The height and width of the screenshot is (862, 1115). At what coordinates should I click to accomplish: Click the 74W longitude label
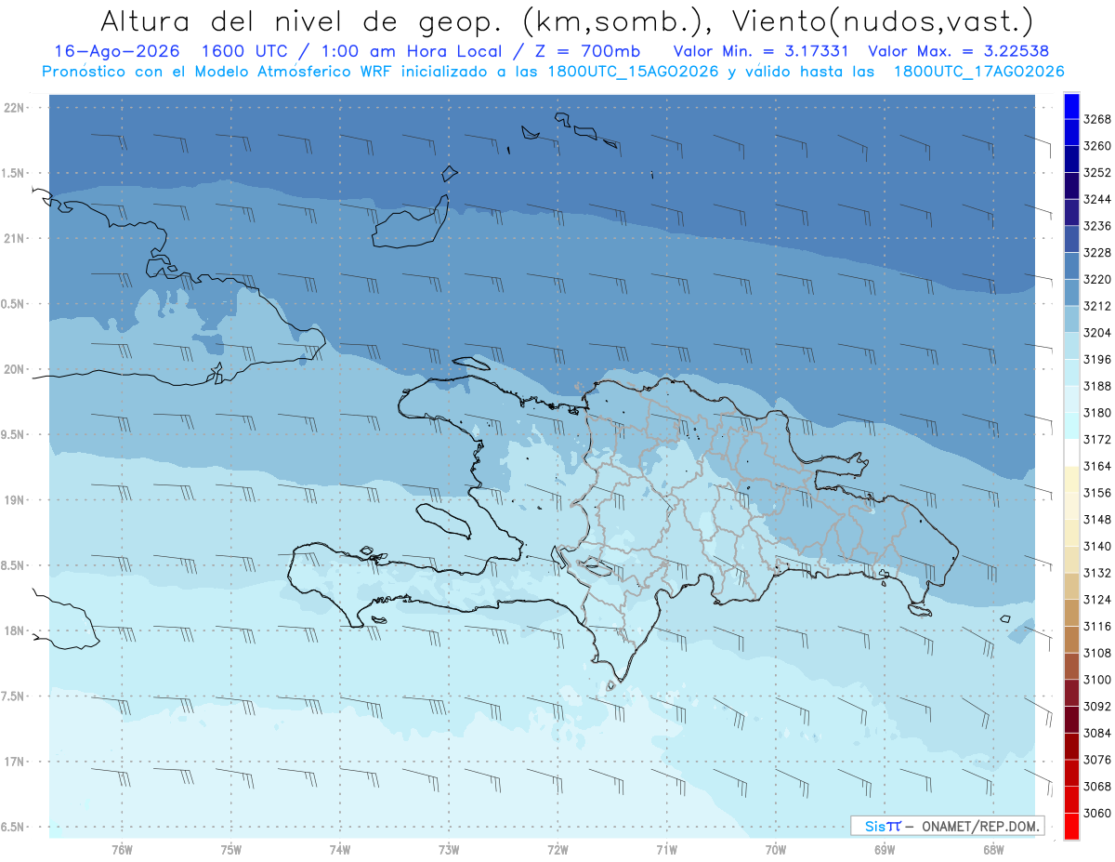[339, 849]
